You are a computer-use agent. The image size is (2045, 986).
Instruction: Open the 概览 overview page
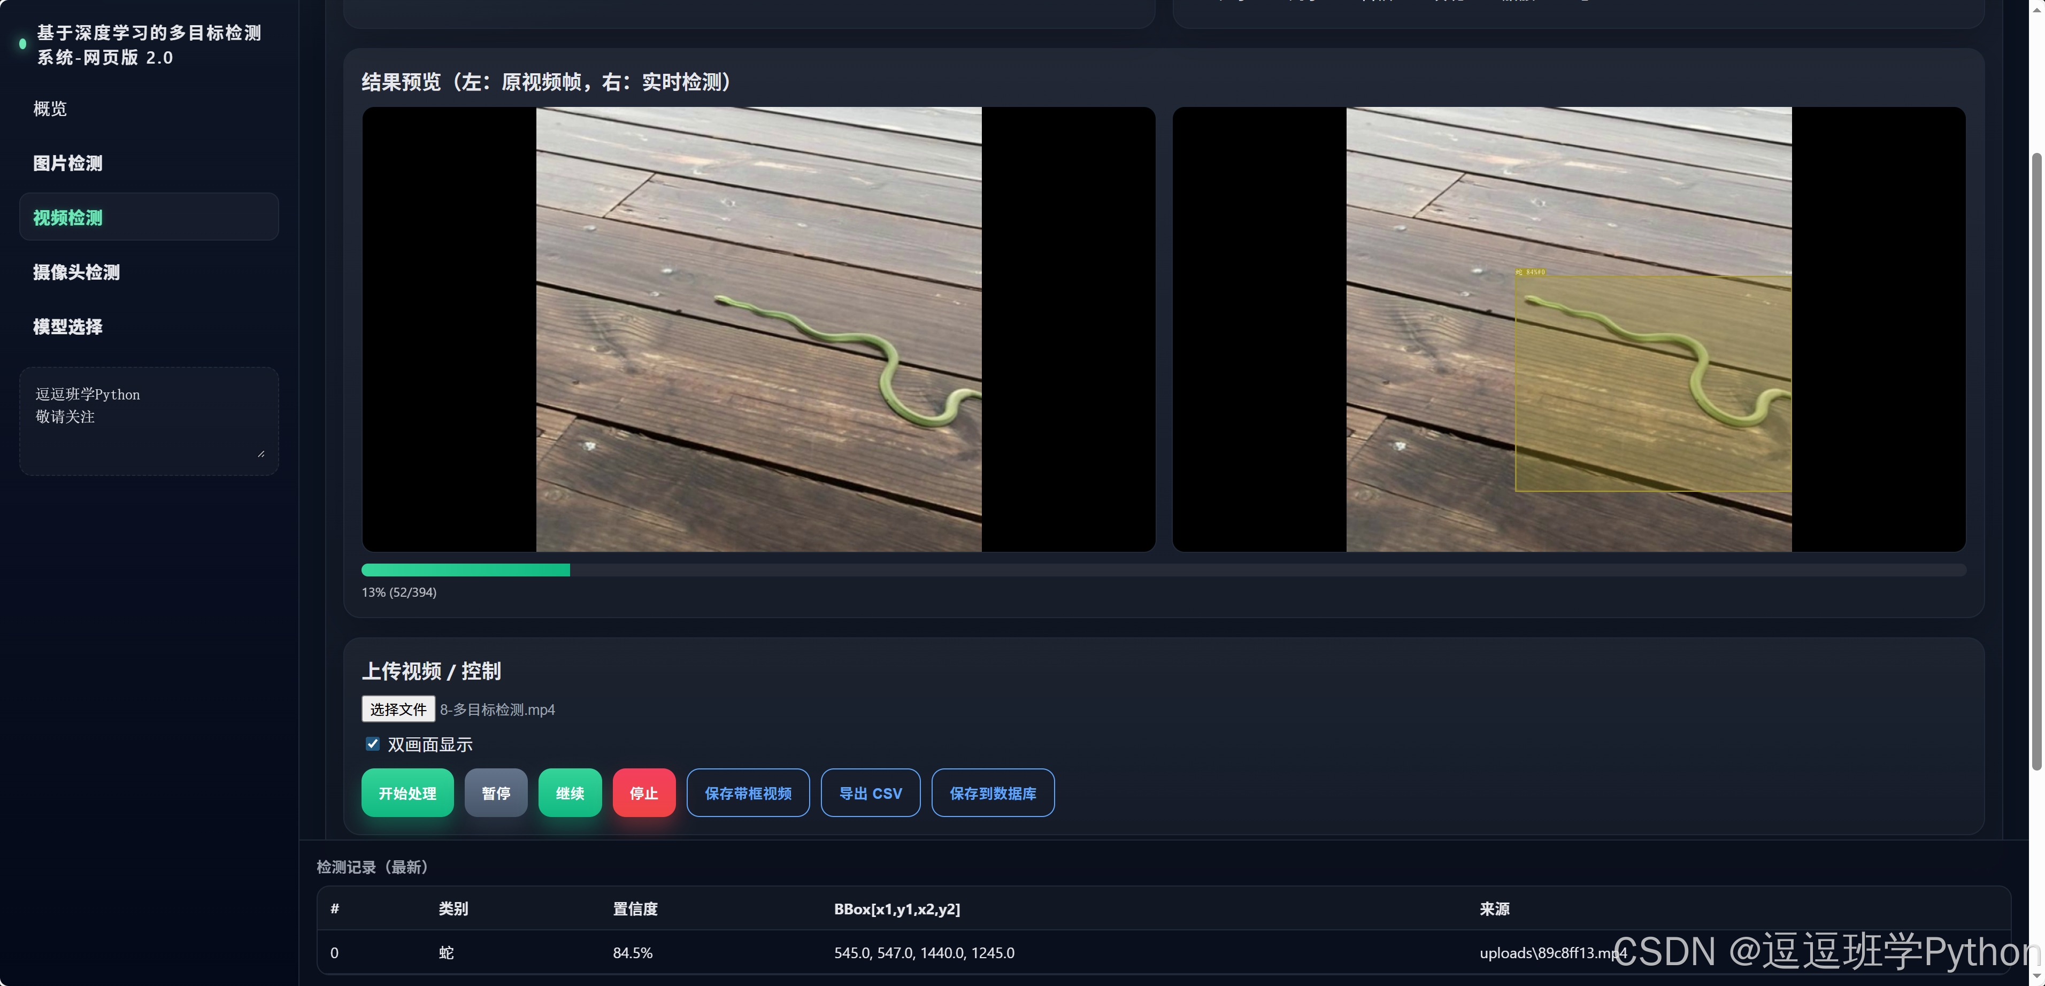click(50, 109)
